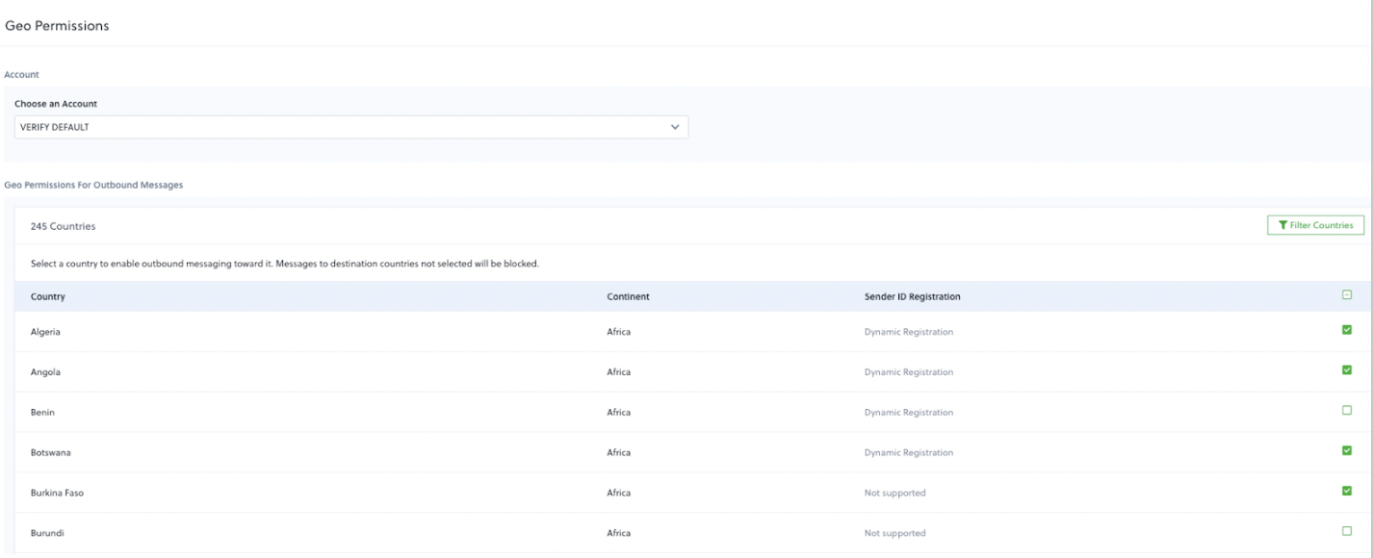This screenshot has height=558, width=1373.
Task: Click the Geo Permissions page heading
Action: point(57,26)
